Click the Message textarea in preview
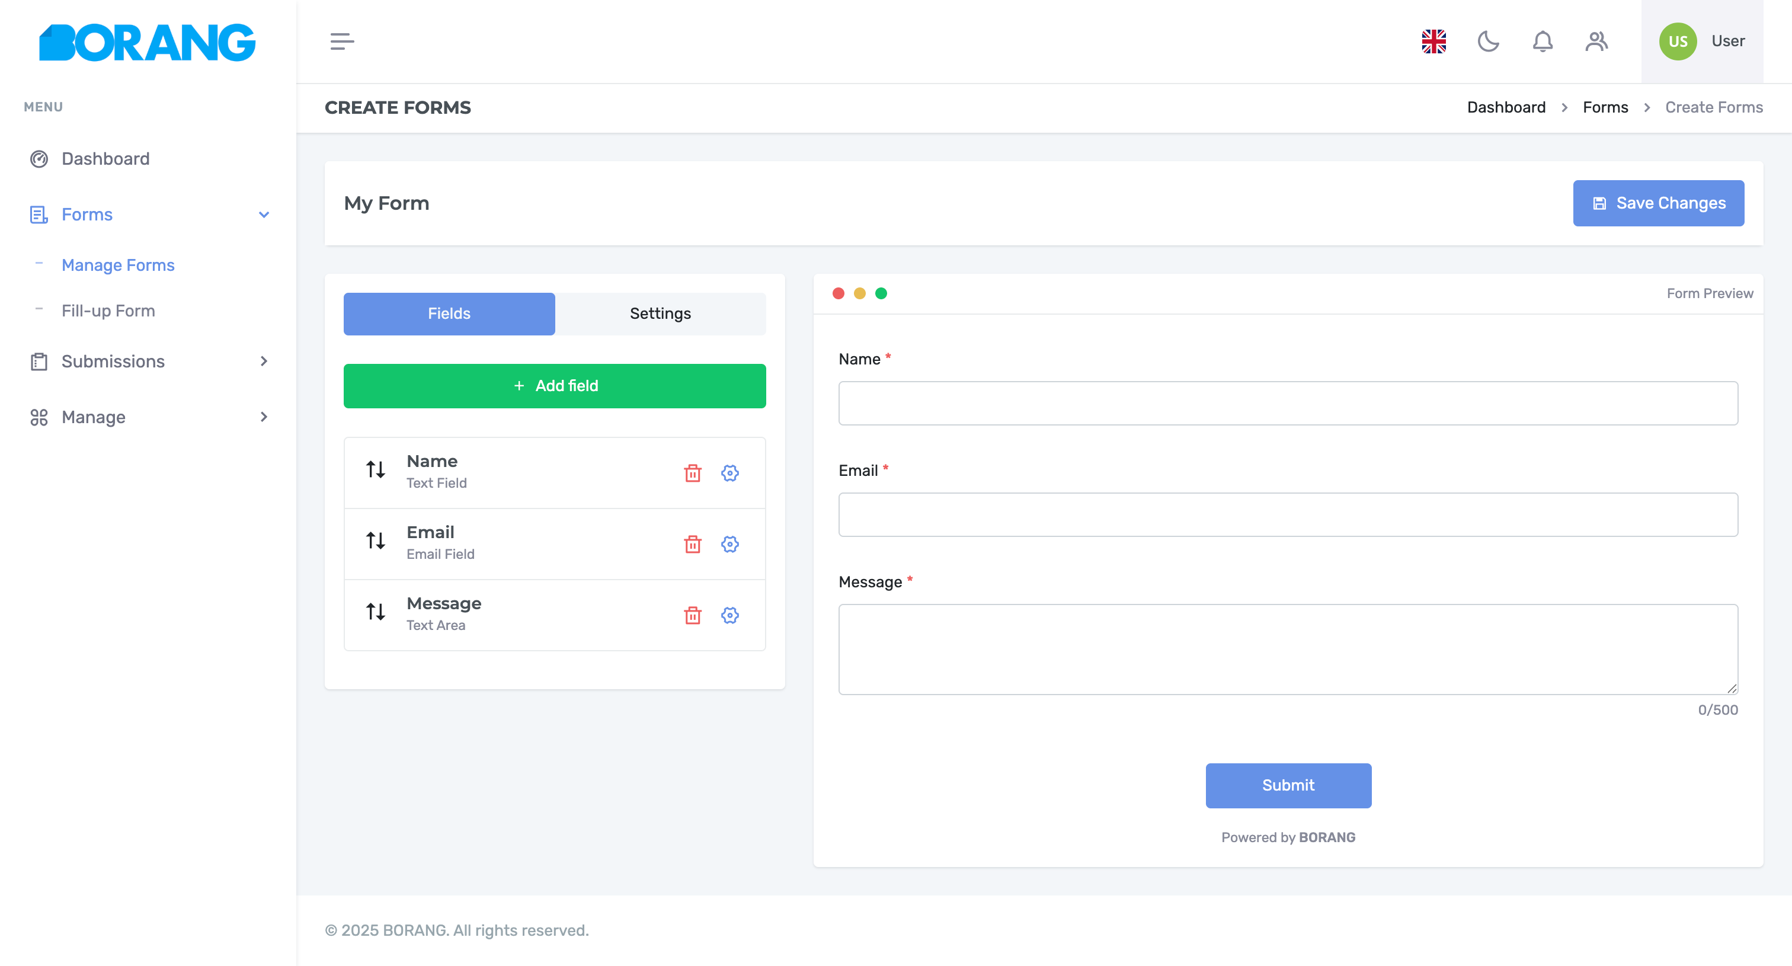 point(1288,650)
